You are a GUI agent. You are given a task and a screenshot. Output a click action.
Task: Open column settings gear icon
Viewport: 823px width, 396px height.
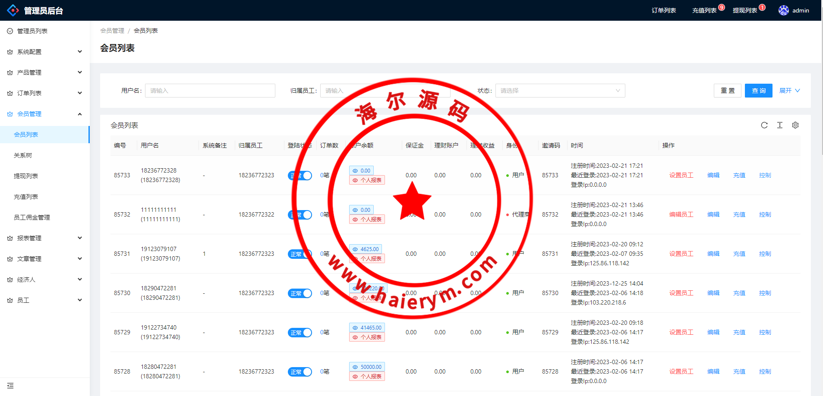pos(795,125)
